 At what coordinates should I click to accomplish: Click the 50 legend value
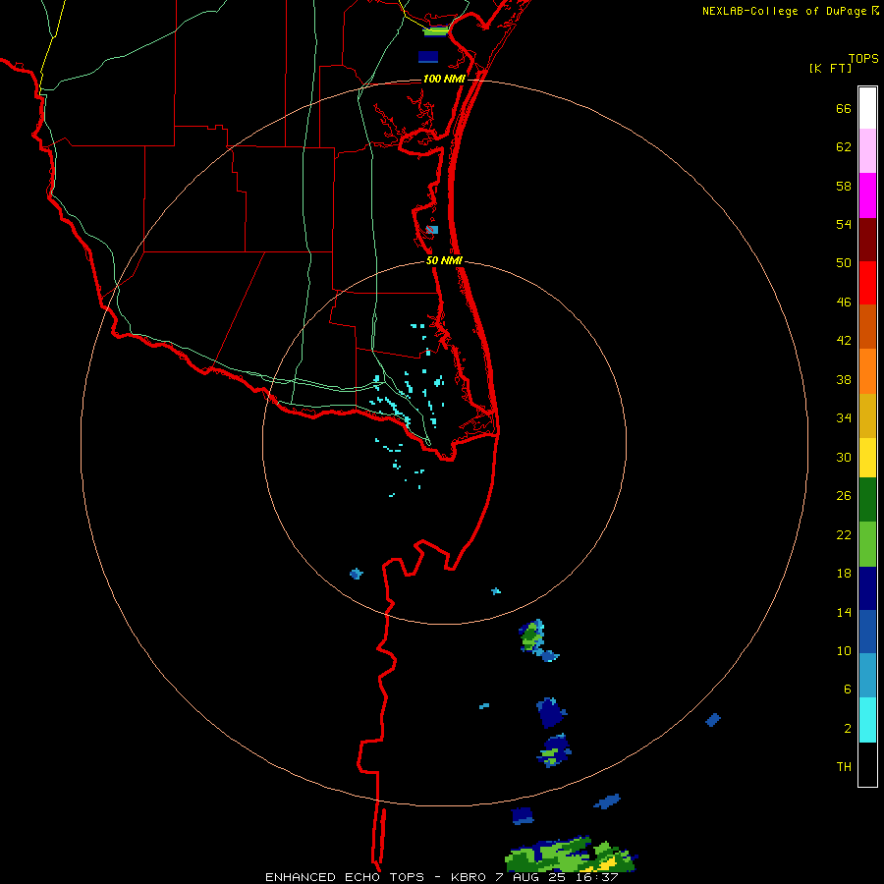pyautogui.click(x=844, y=262)
